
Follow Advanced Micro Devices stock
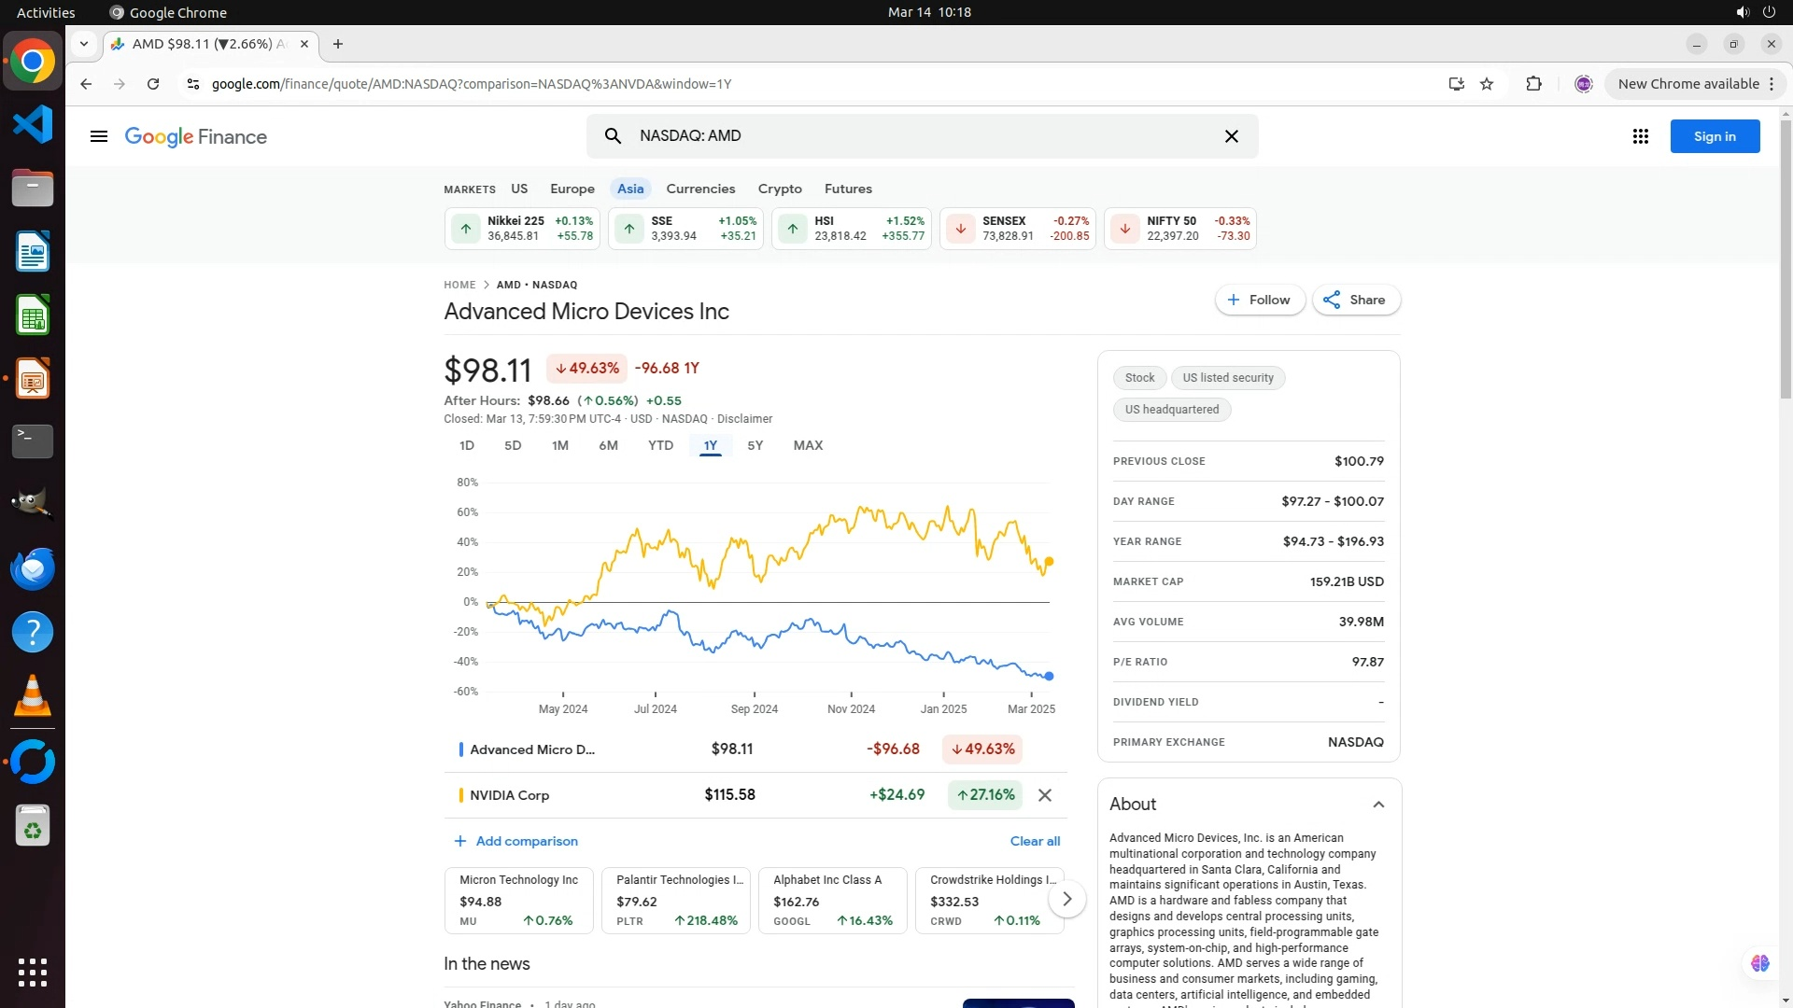(1259, 300)
